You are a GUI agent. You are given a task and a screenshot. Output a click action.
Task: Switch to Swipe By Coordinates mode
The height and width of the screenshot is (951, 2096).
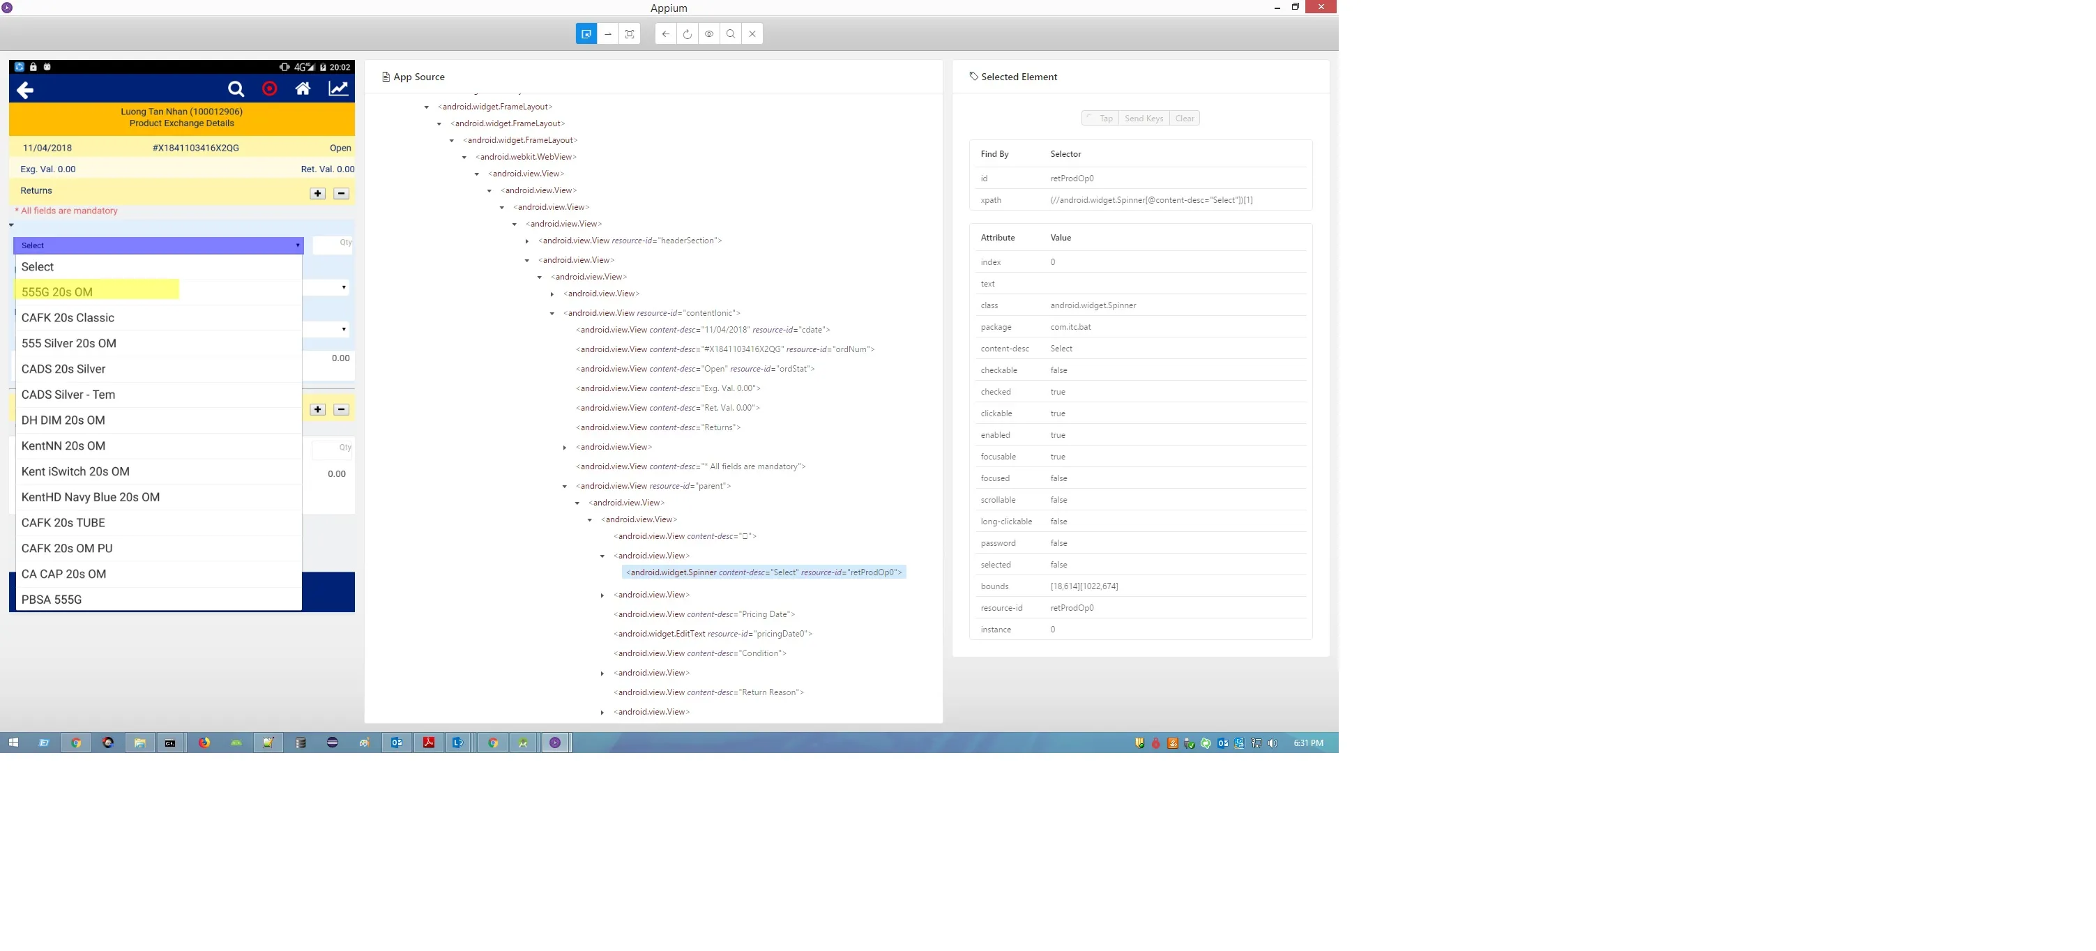[x=608, y=34]
